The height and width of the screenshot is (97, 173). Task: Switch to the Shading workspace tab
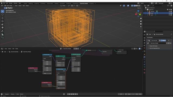56,4
